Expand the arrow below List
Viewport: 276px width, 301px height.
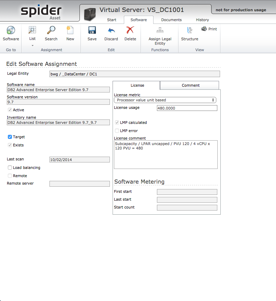32,45
